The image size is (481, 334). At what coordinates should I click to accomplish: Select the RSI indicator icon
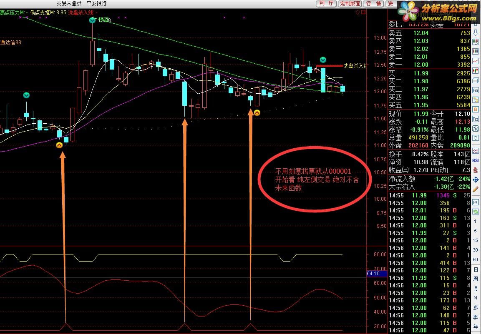click(x=476, y=160)
